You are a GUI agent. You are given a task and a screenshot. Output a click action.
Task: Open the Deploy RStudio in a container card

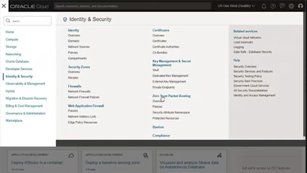click(x=43, y=162)
